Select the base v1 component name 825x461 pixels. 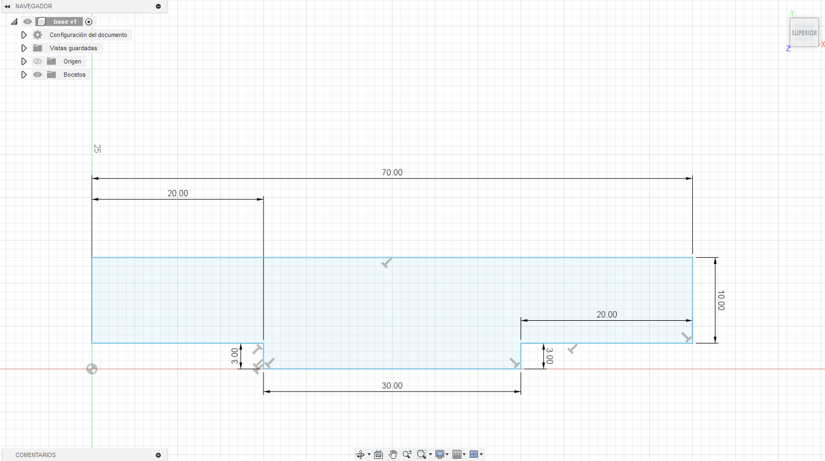click(x=65, y=22)
